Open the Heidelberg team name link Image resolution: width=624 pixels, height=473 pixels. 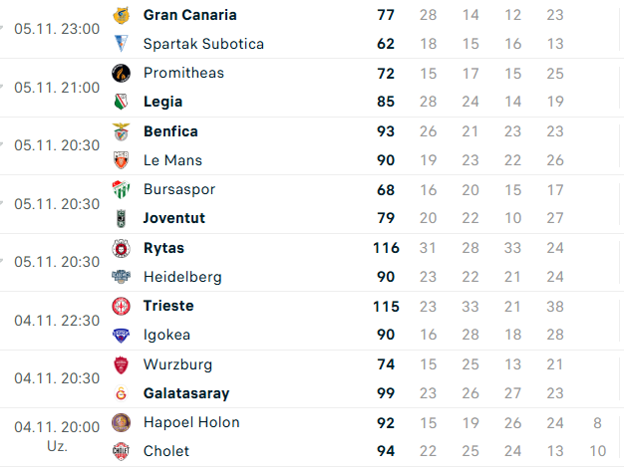182,277
